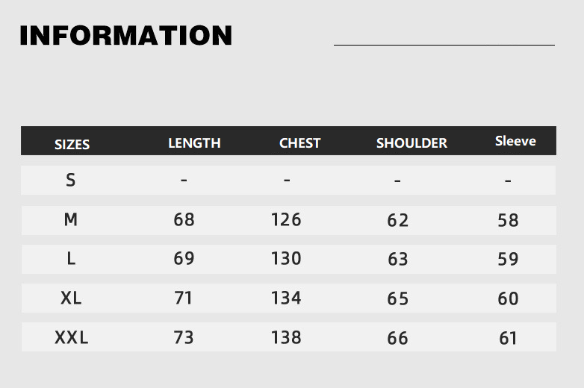The height and width of the screenshot is (388, 584).
Task: Click the SHOULDER column header
Action: (x=411, y=143)
